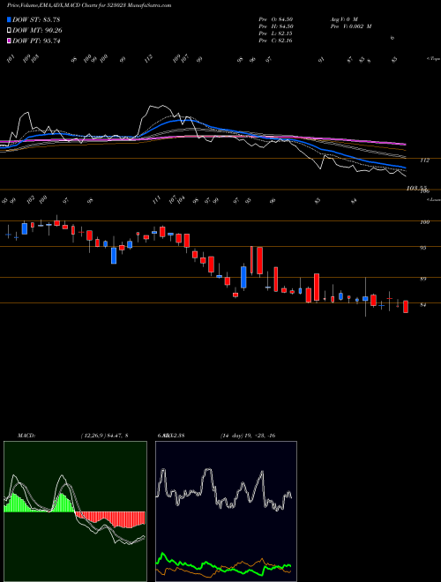Click the 'Pre V: 0.002 M' volume text
This screenshot has width=441, height=582.
tap(350, 26)
